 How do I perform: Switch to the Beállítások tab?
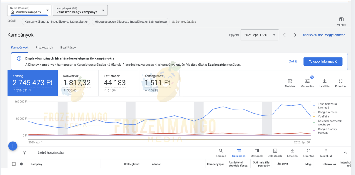pyautogui.click(x=68, y=48)
